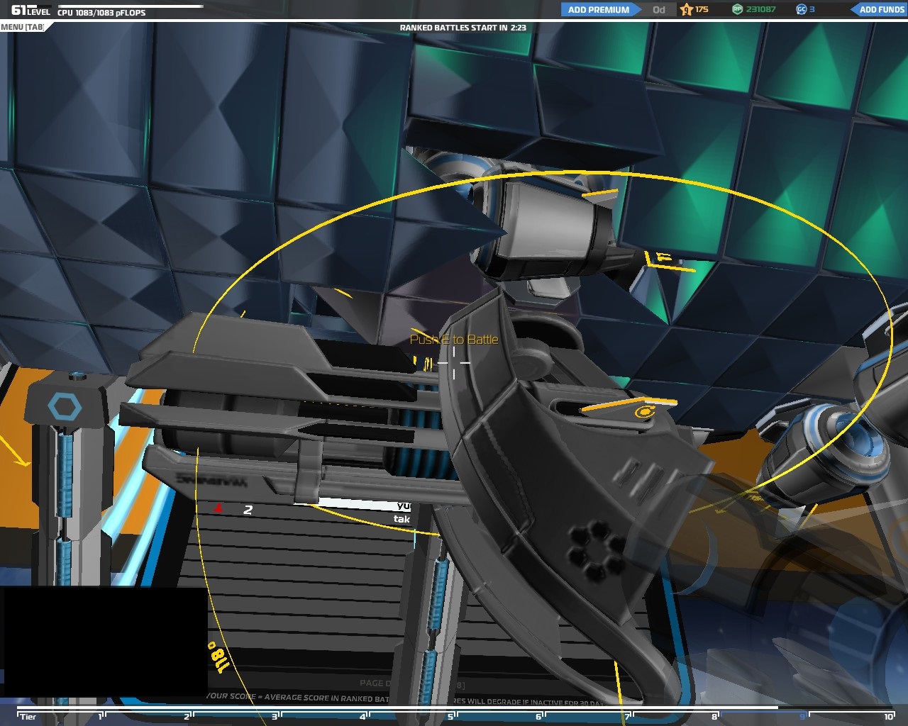The image size is (908, 726).
Task: Click the premium days remaining '0d' label
Action: click(659, 10)
